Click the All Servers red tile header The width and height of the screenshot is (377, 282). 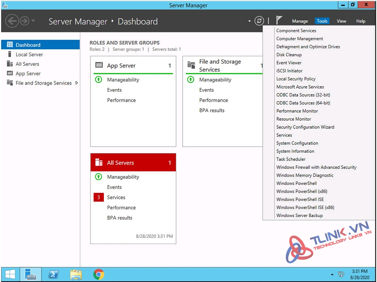[133, 163]
